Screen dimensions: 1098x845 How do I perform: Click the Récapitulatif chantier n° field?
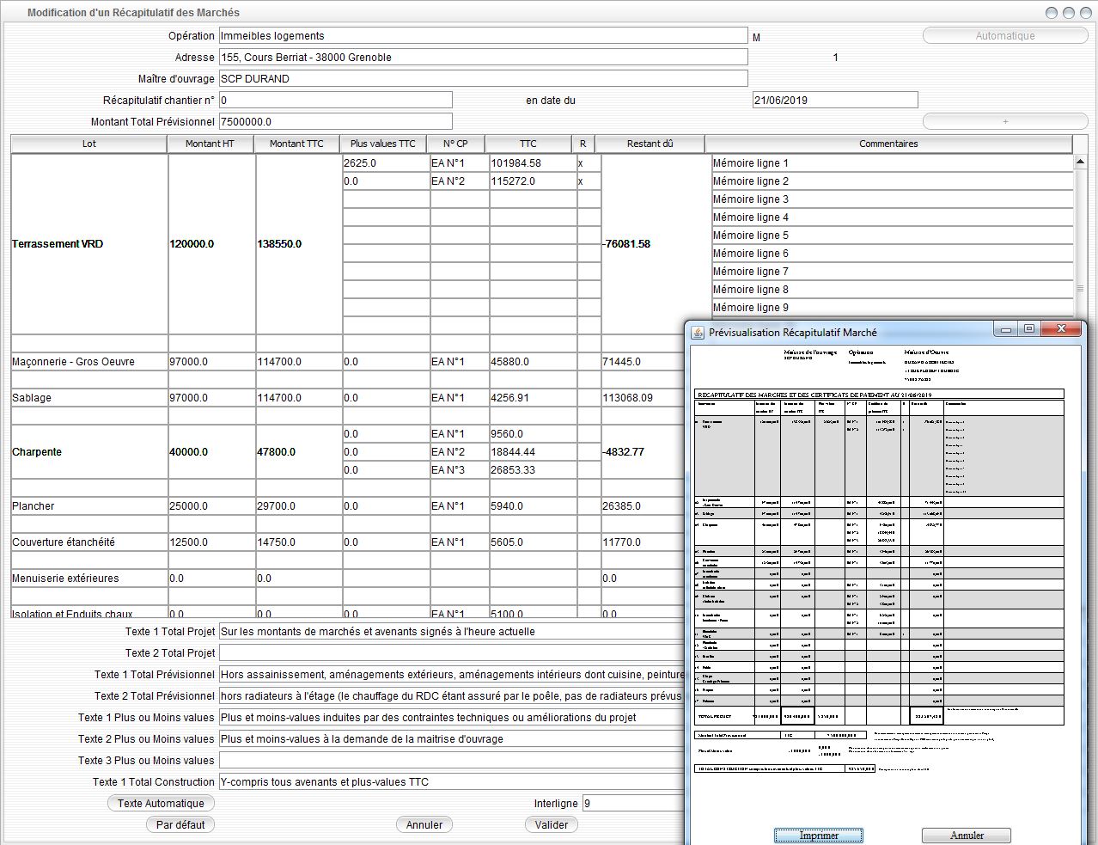[335, 101]
